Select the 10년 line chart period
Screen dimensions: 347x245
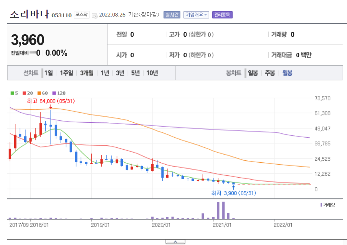[x=152, y=73]
